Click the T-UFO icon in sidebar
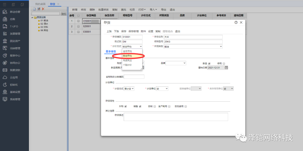This screenshot has height=151, width=303. click(5, 26)
